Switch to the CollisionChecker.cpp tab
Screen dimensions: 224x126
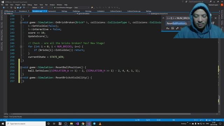coord(134,11)
